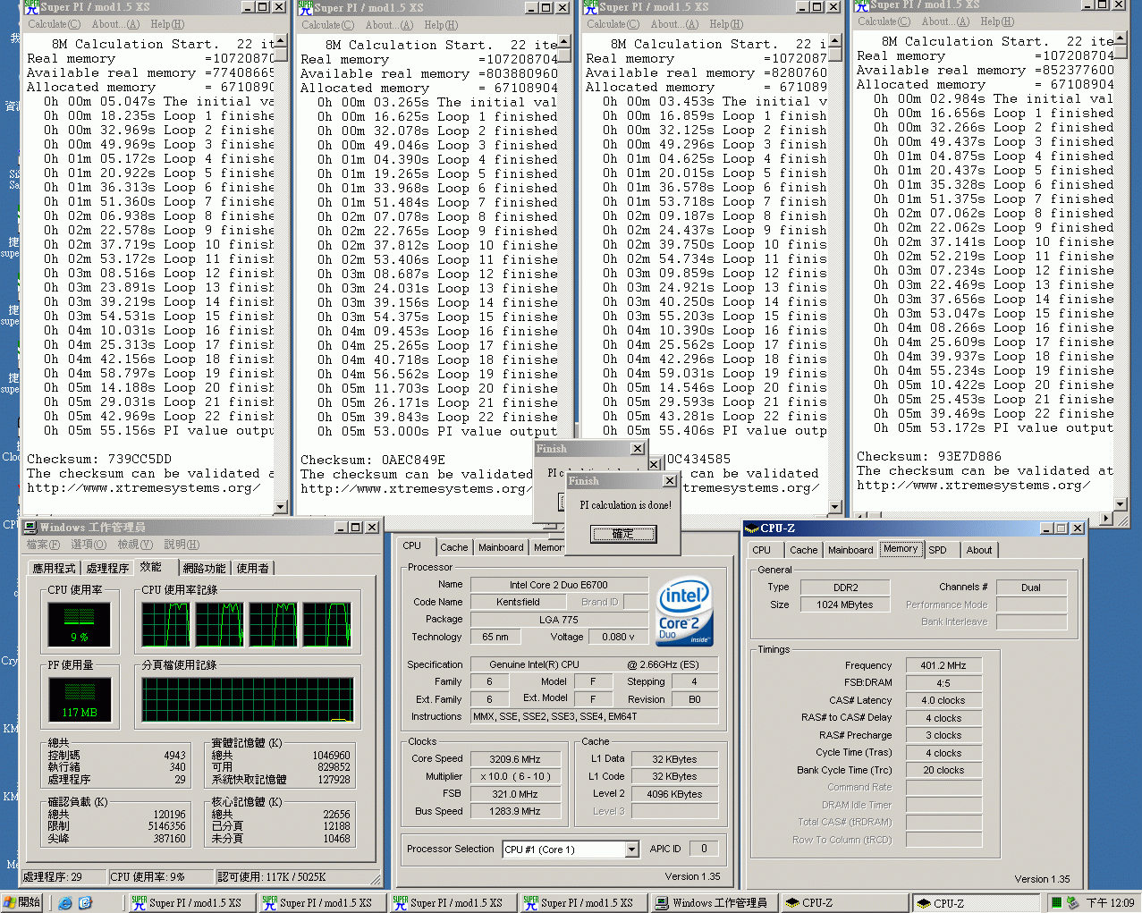The width and height of the screenshot is (1142, 913).
Task: Select the 網路功能 tab in Task Manager
Action: point(204,568)
